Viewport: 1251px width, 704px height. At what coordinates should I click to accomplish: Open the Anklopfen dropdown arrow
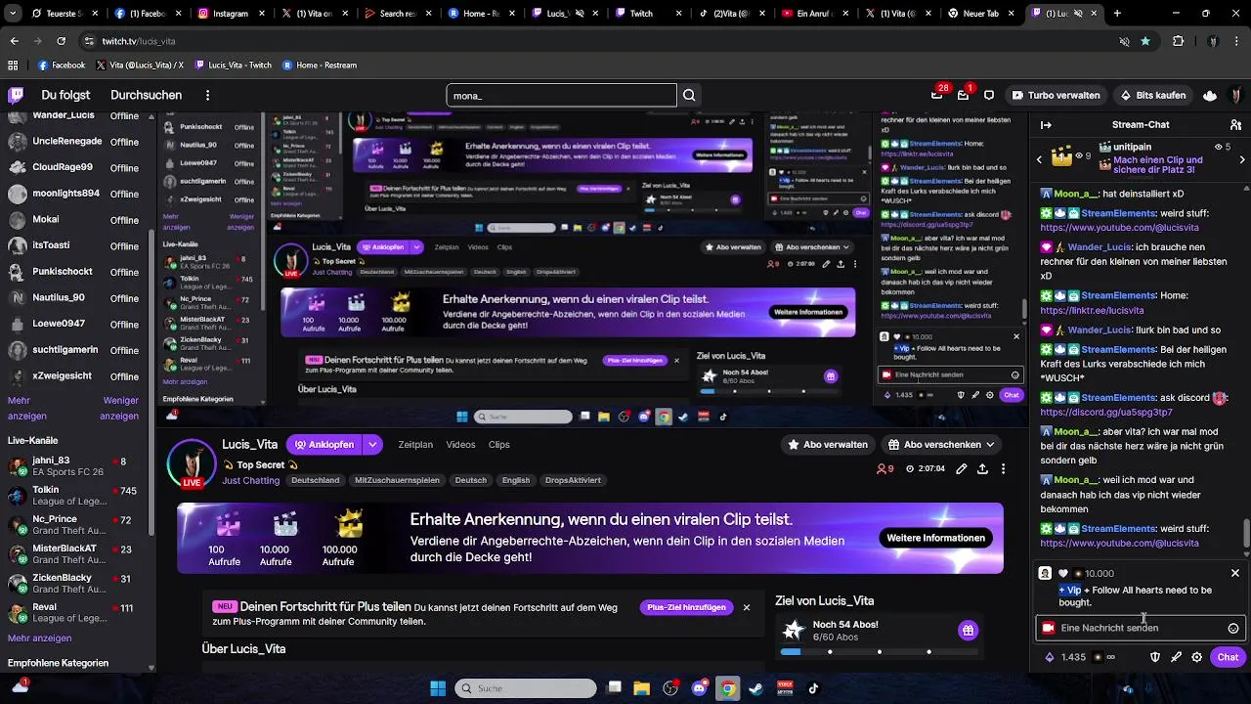[x=372, y=444]
